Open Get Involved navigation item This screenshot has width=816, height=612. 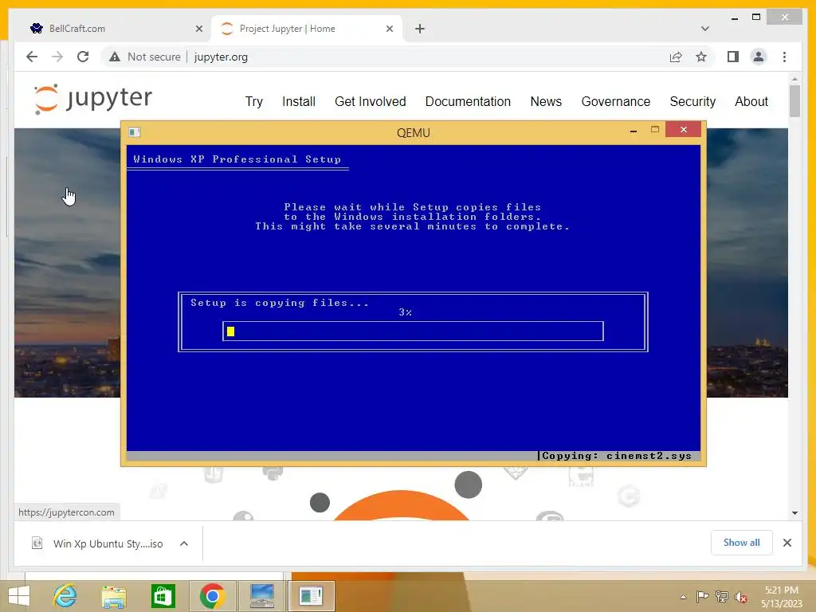tap(370, 101)
